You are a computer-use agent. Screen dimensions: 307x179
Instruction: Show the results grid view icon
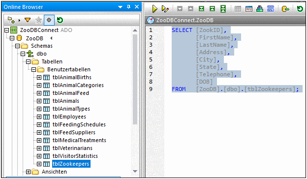(x=238, y=9)
